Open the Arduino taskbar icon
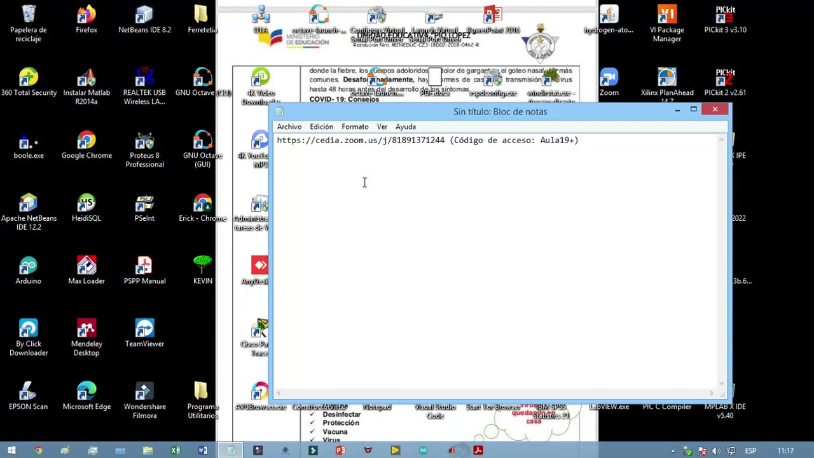The image size is (814, 458). 423,450
